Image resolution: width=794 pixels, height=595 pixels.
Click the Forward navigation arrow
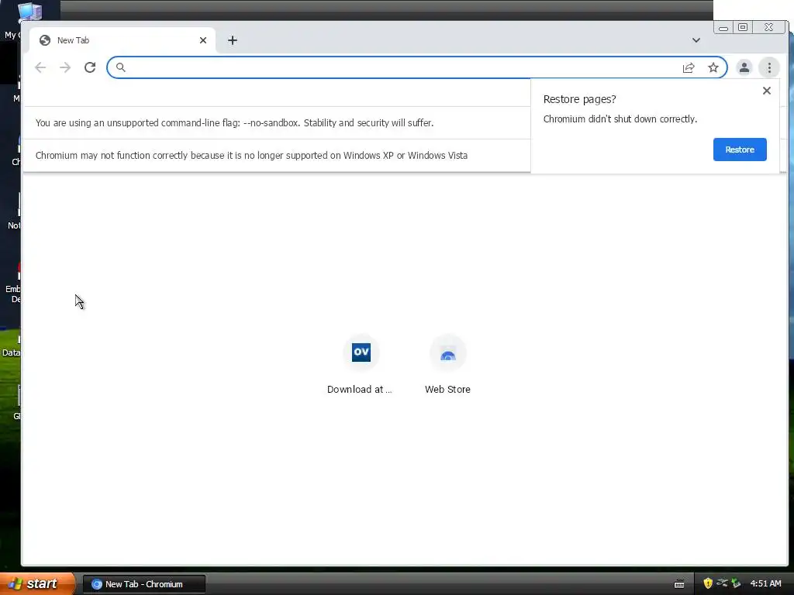[65, 67]
